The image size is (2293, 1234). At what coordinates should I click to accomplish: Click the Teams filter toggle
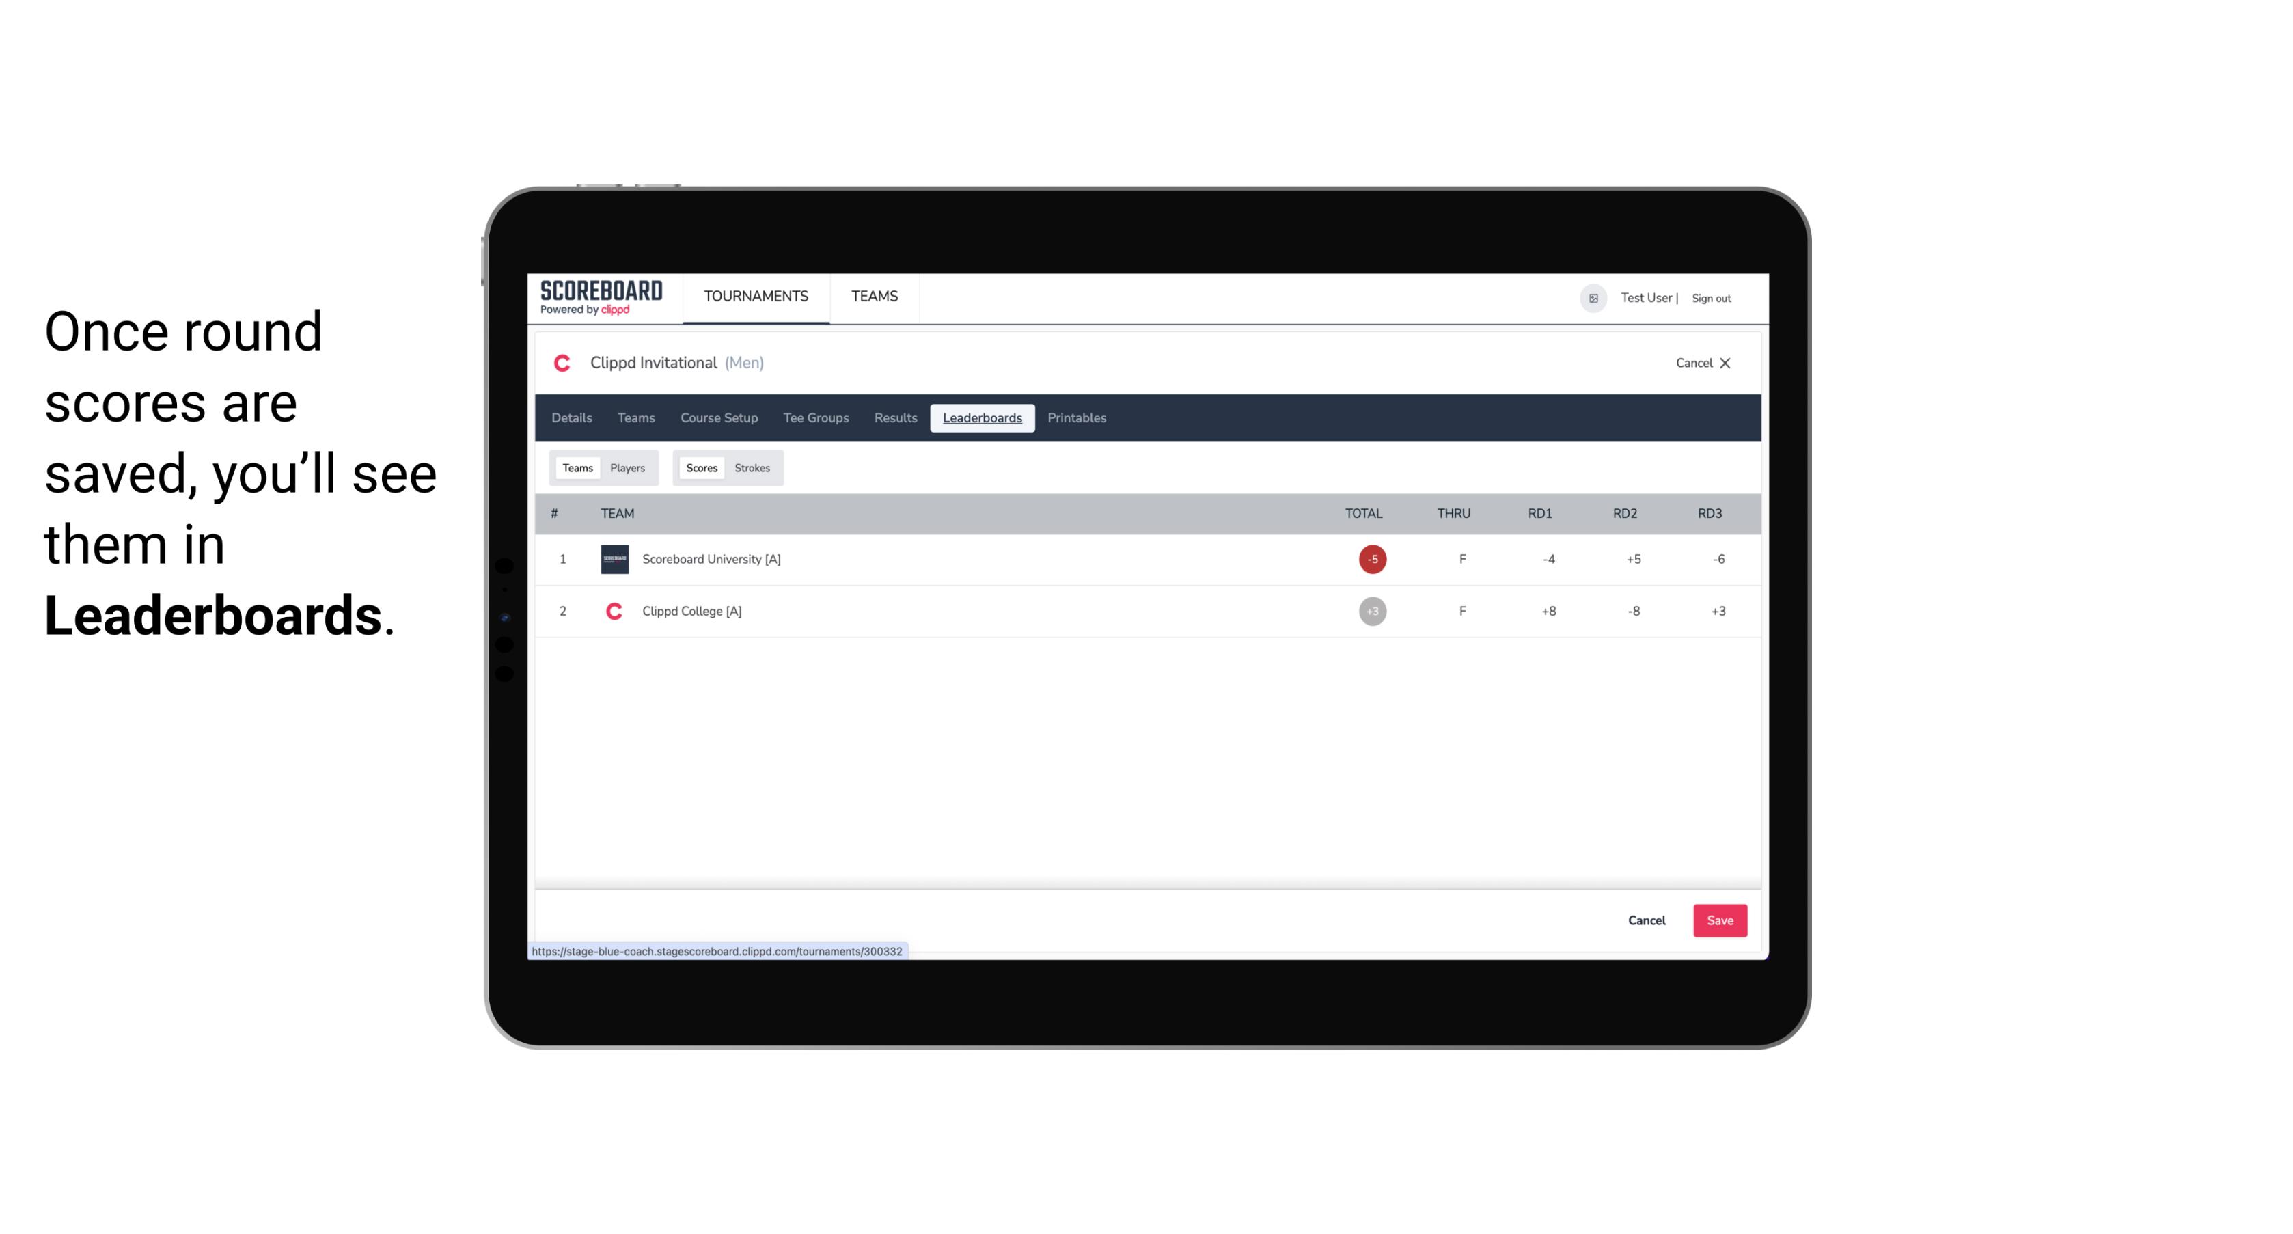coord(575,467)
